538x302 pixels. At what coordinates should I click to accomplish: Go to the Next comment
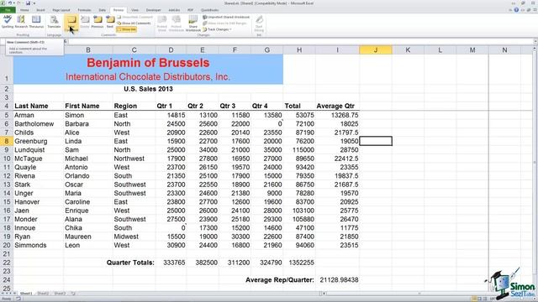(110, 22)
